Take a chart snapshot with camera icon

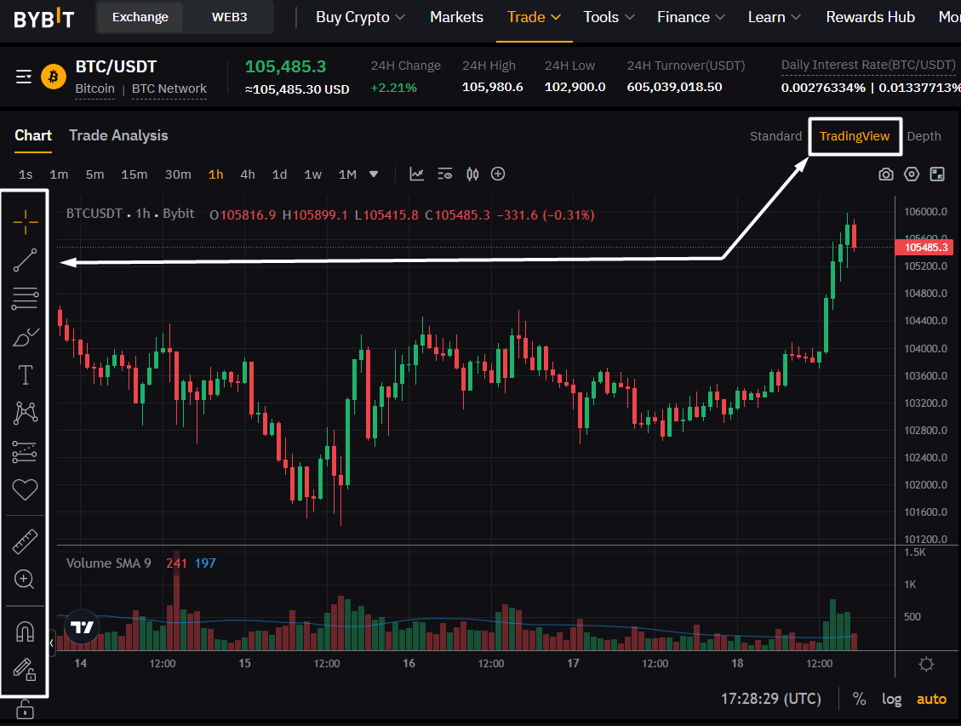886,174
